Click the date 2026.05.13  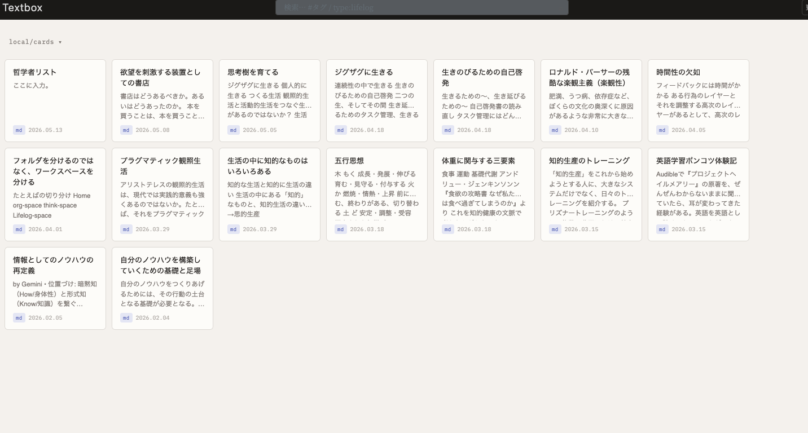pyautogui.click(x=45, y=130)
